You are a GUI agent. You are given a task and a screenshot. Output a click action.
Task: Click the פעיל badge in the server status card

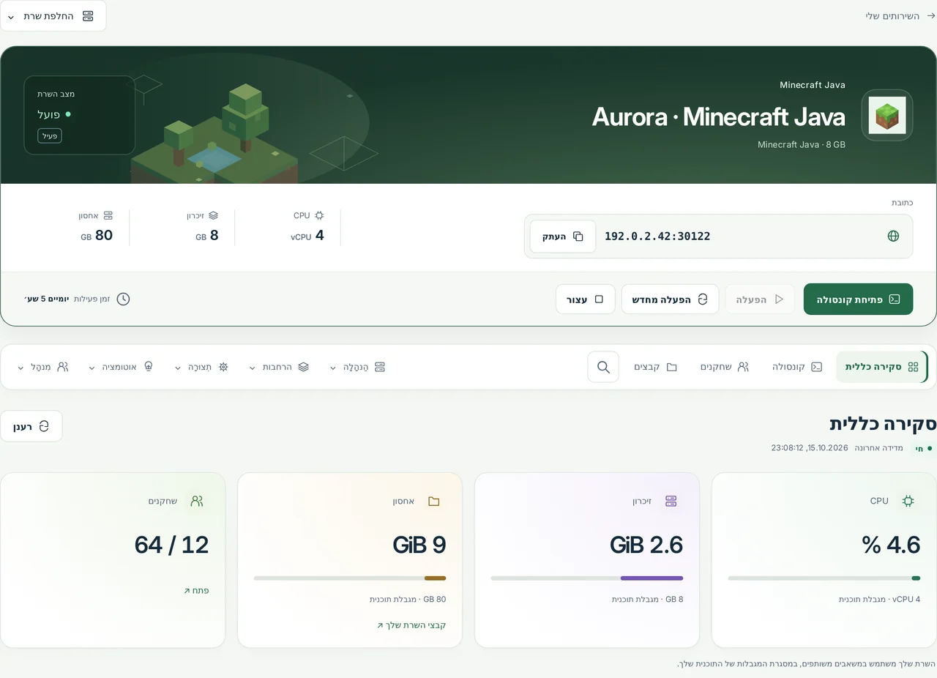[x=50, y=136]
